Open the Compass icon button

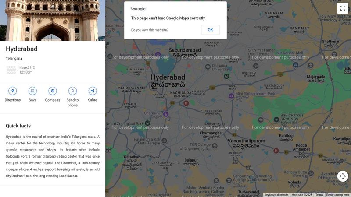(x=53, y=91)
